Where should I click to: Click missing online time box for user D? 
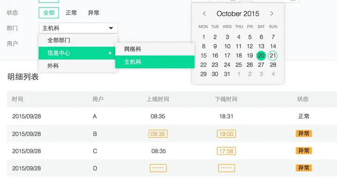point(158,168)
